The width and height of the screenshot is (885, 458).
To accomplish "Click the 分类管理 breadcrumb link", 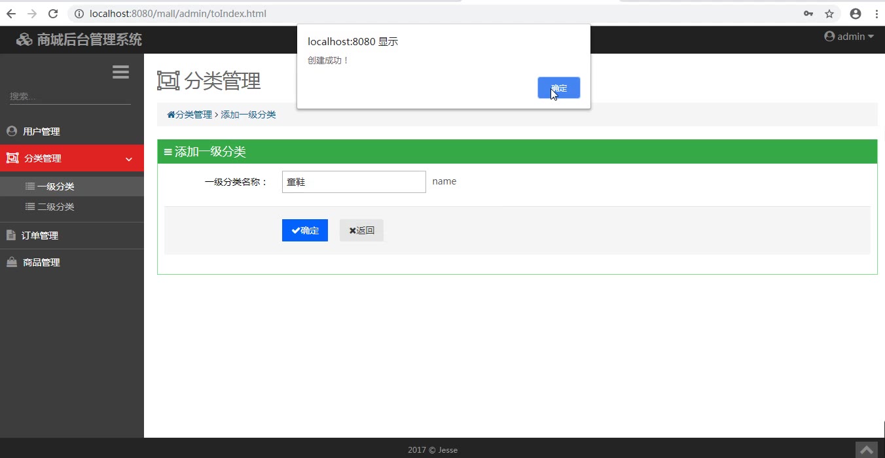I will [190, 114].
